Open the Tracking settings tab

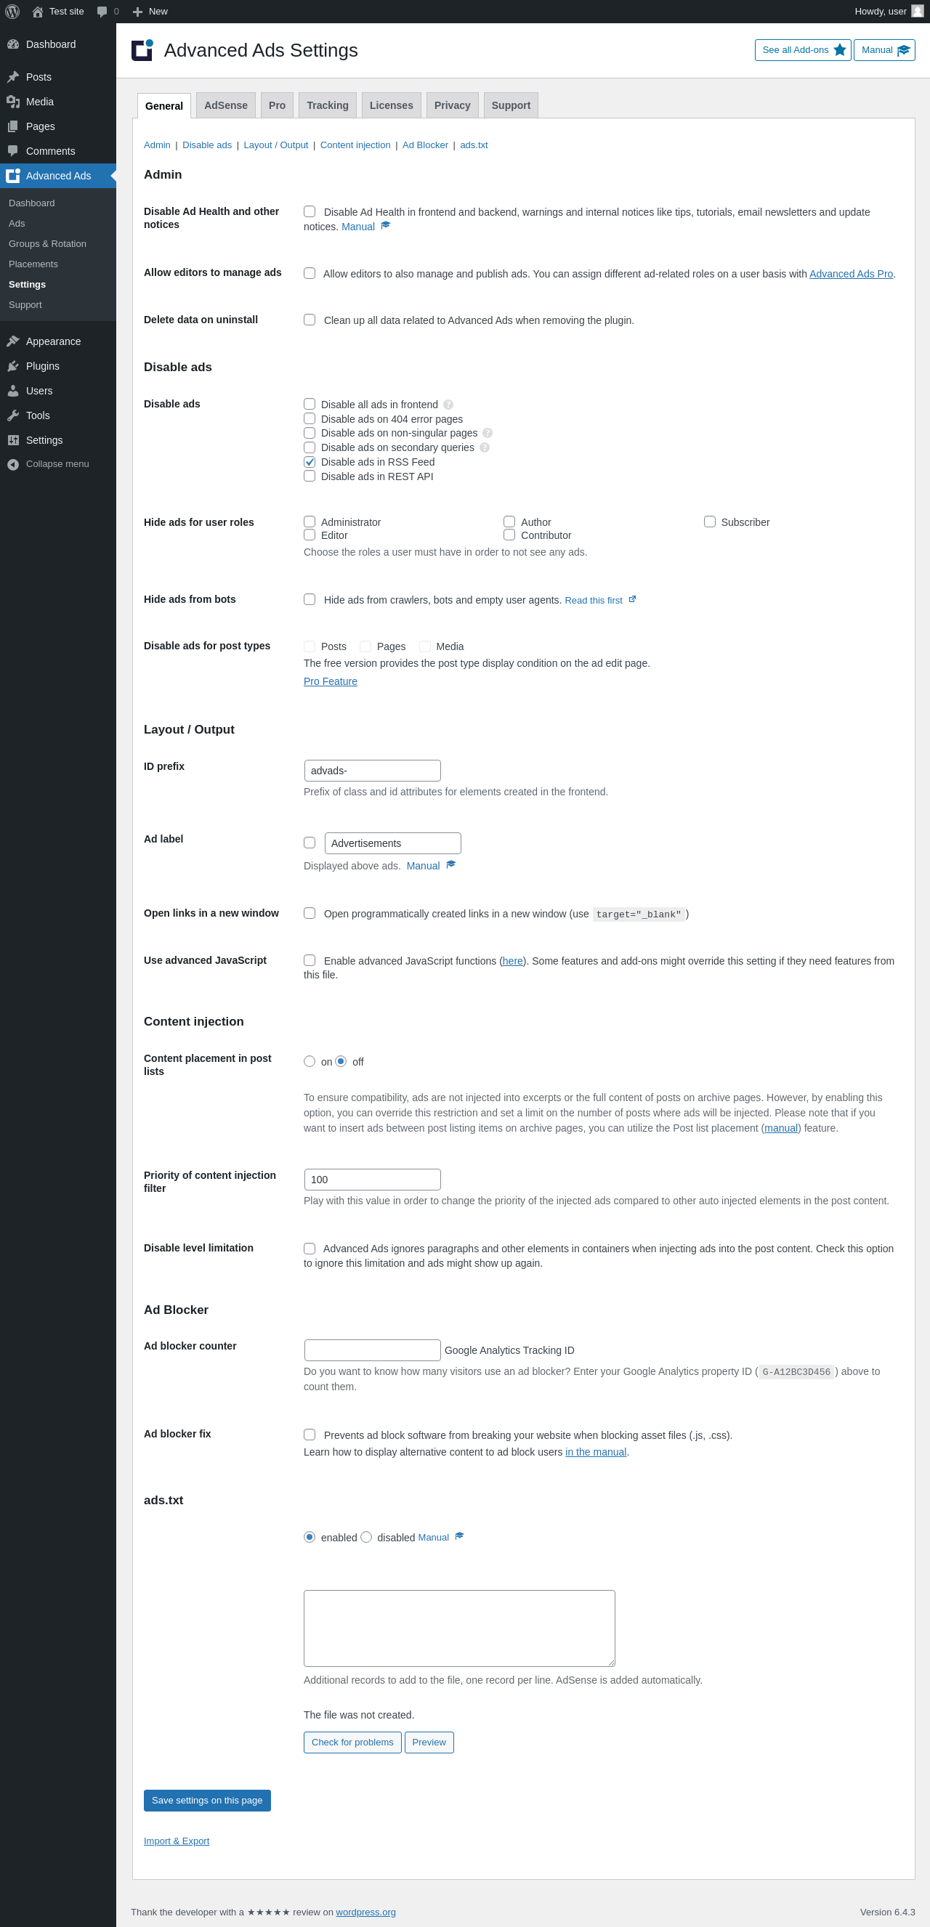coord(327,105)
